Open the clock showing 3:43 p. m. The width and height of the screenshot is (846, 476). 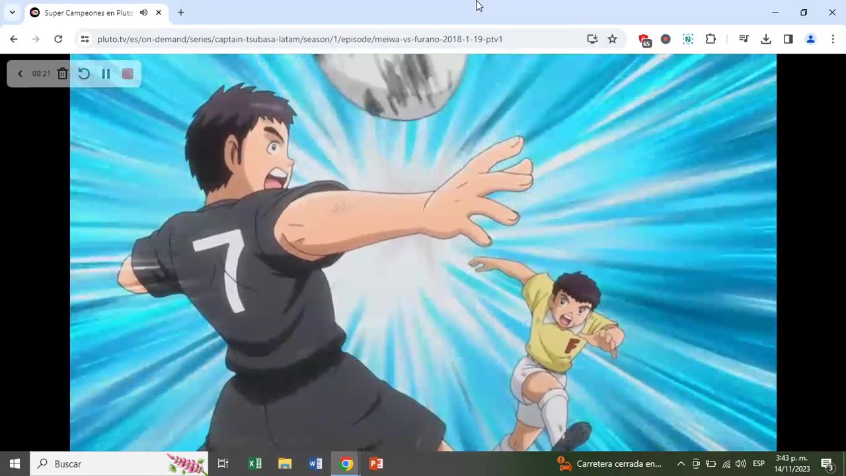pos(792,463)
